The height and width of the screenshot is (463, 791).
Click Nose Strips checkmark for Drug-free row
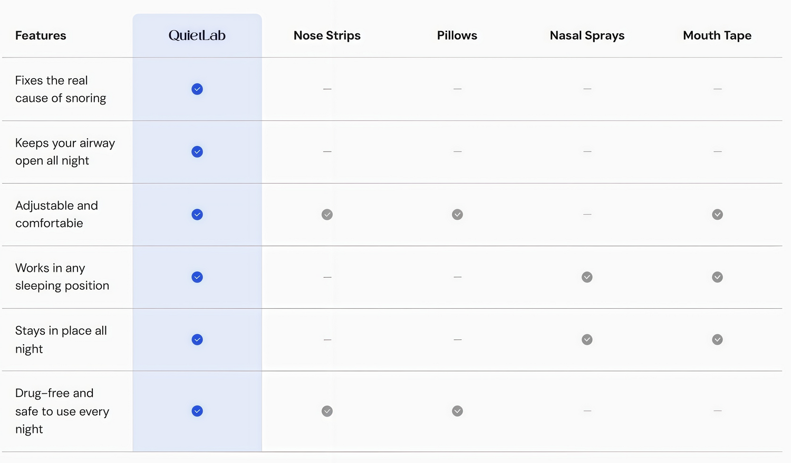327,411
